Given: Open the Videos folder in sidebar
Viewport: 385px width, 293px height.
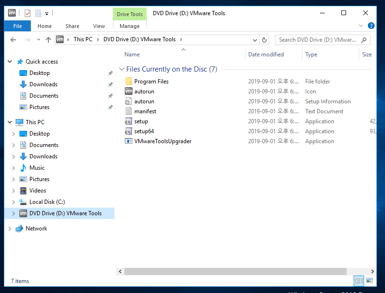Looking at the screenshot, I should [38, 191].
